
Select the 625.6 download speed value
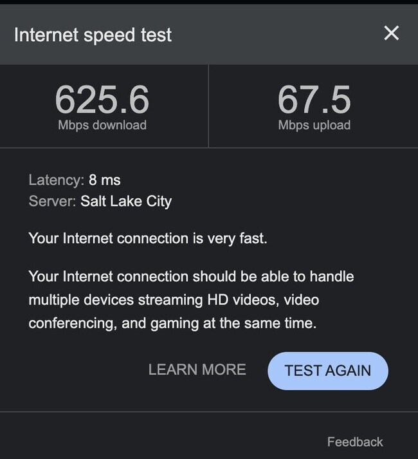tap(102, 99)
